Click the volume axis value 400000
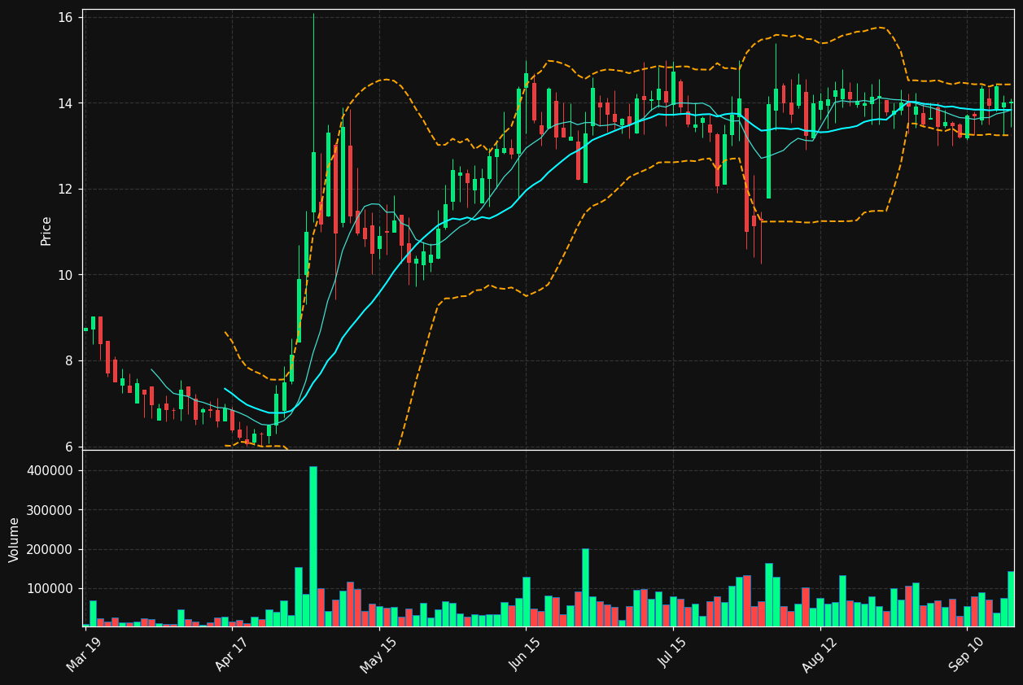1023x685 pixels. [x=51, y=471]
